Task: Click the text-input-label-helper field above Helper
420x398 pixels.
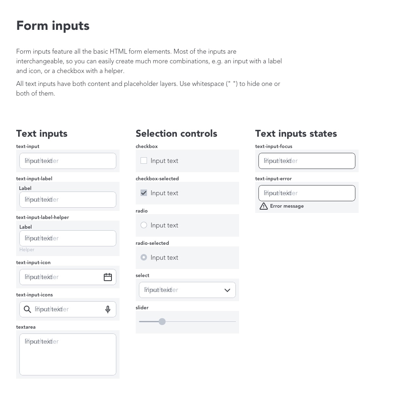Action: pos(68,238)
